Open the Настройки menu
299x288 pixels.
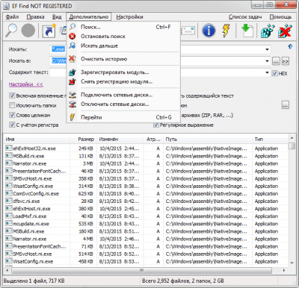pos(129,17)
